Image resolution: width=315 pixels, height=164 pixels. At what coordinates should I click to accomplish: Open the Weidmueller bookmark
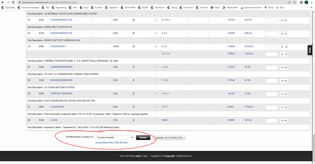tap(230, 8)
